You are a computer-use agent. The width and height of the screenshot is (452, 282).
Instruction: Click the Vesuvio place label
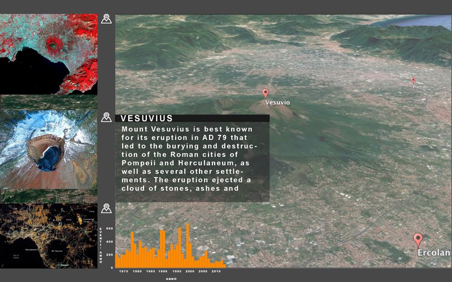277,103
